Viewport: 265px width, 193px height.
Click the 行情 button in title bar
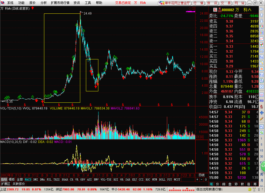click(198, 3)
